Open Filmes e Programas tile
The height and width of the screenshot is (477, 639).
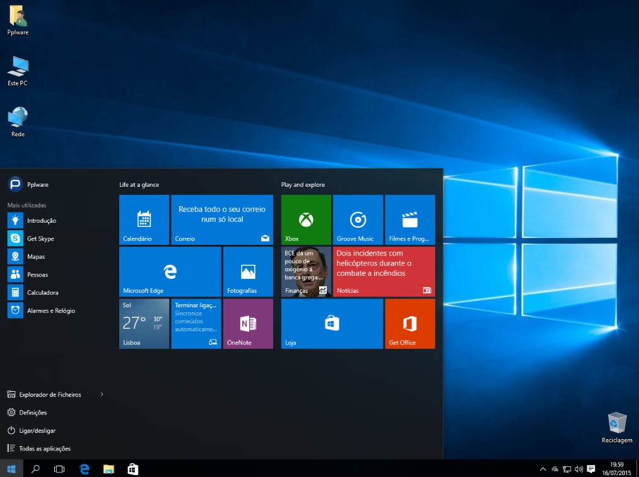point(409,220)
